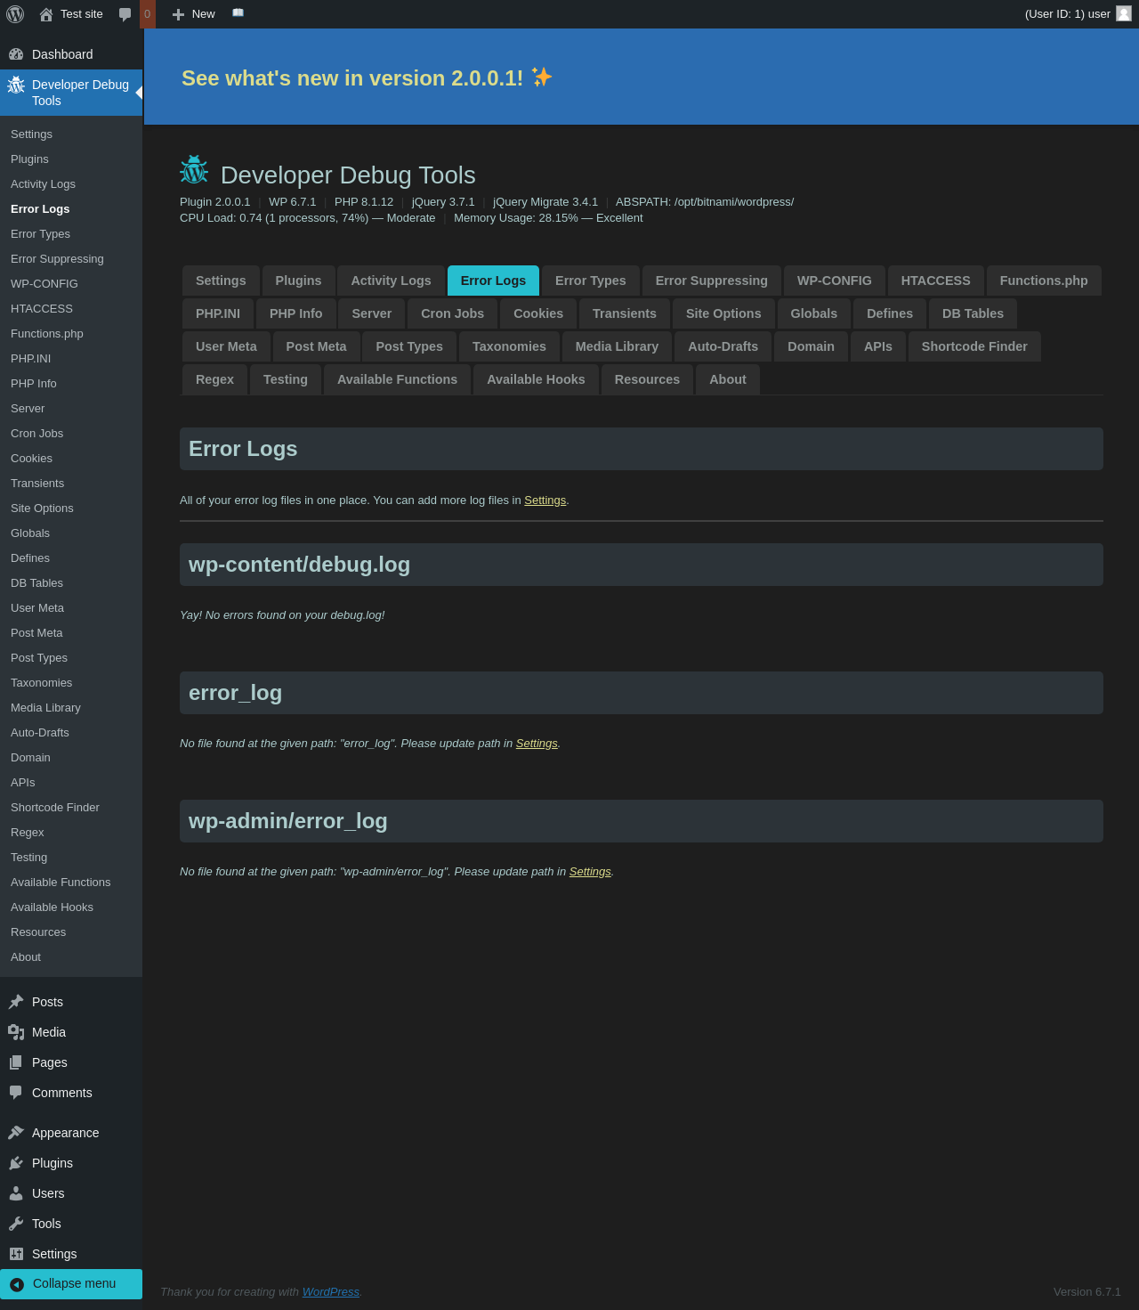Open the user avatar in top right

[x=1124, y=13]
